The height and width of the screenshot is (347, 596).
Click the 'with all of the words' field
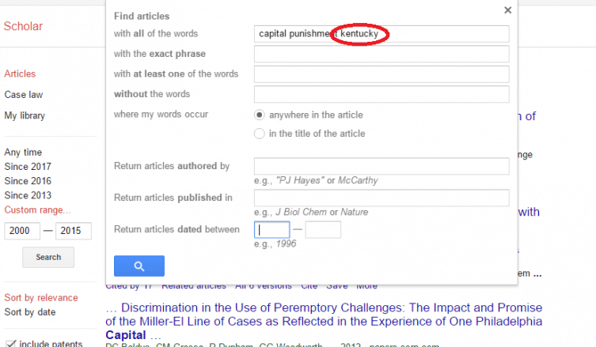382,34
